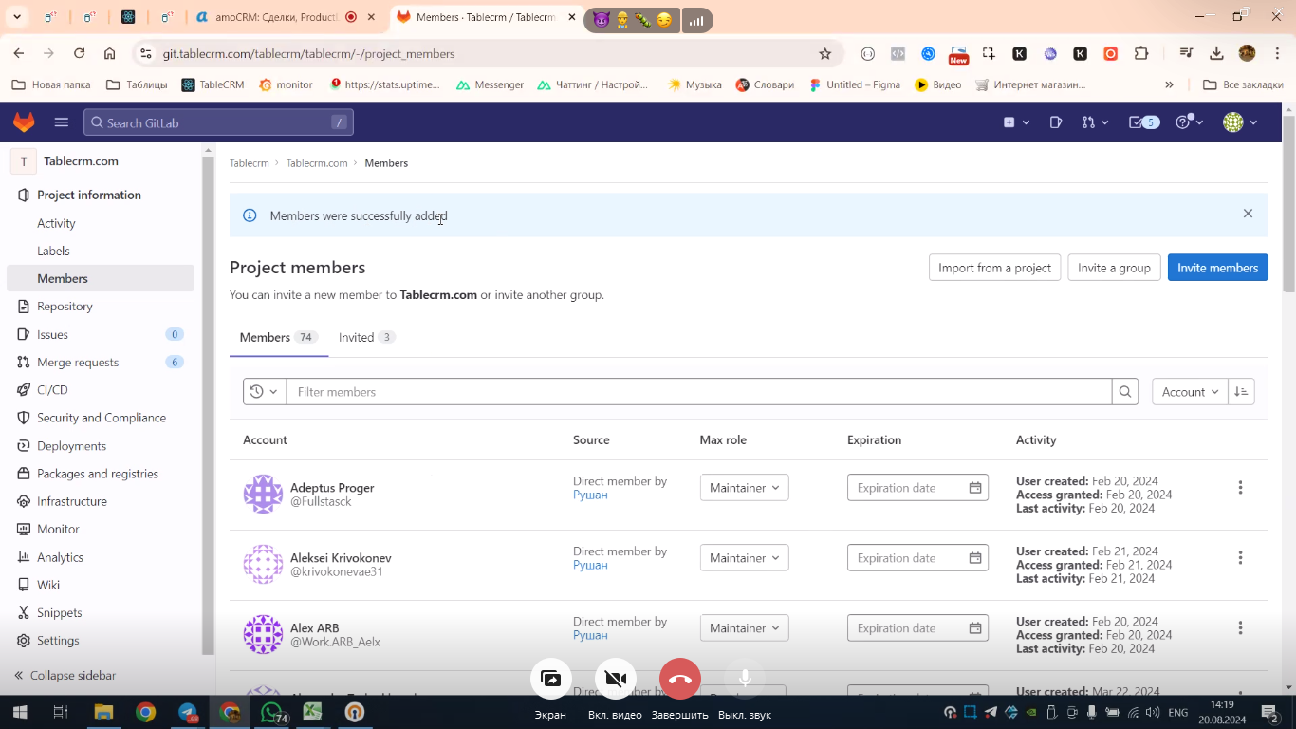Viewport: 1296px width, 729px height.
Task: Click the Invite a group button
Action: [1114, 268]
